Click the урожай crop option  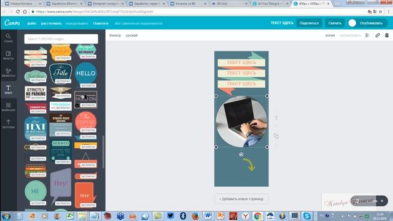(131, 36)
